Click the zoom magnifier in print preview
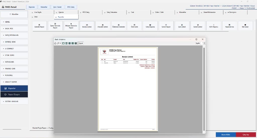 click(58, 43)
